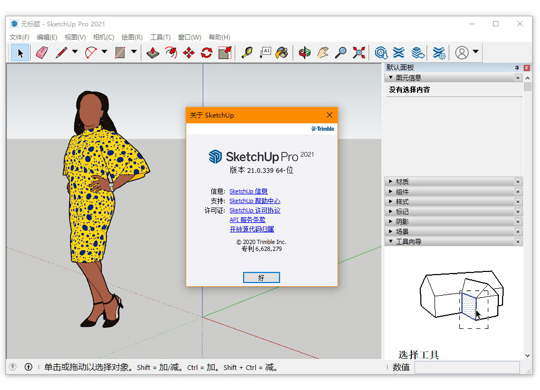Open the SketchUp 信息 link
Image resolution: width=540 pixels, height=390 pixels.
tap(249, 191)
